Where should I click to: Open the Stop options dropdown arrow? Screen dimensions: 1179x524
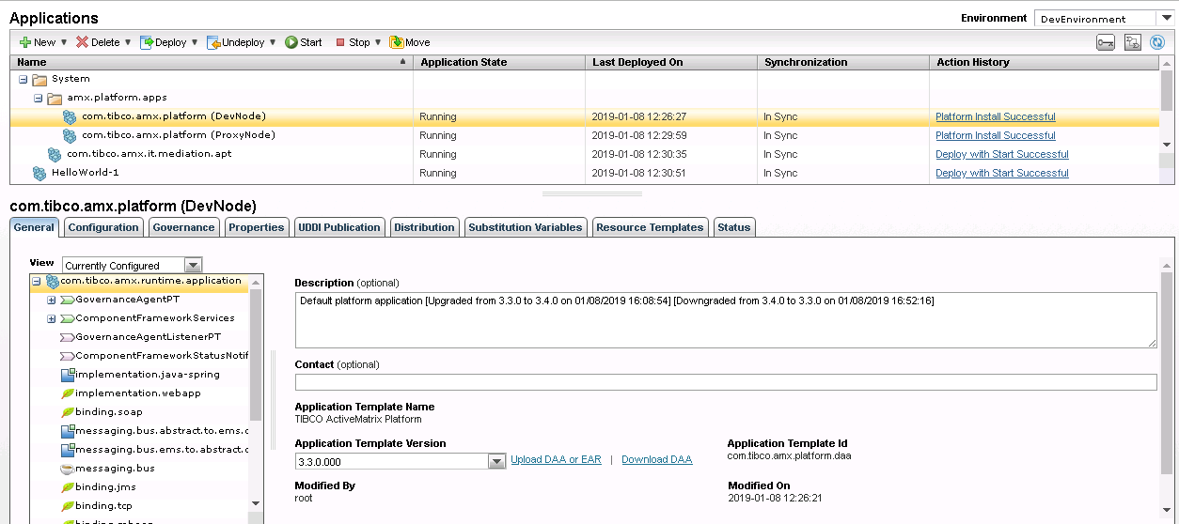[x=378, y=42]
